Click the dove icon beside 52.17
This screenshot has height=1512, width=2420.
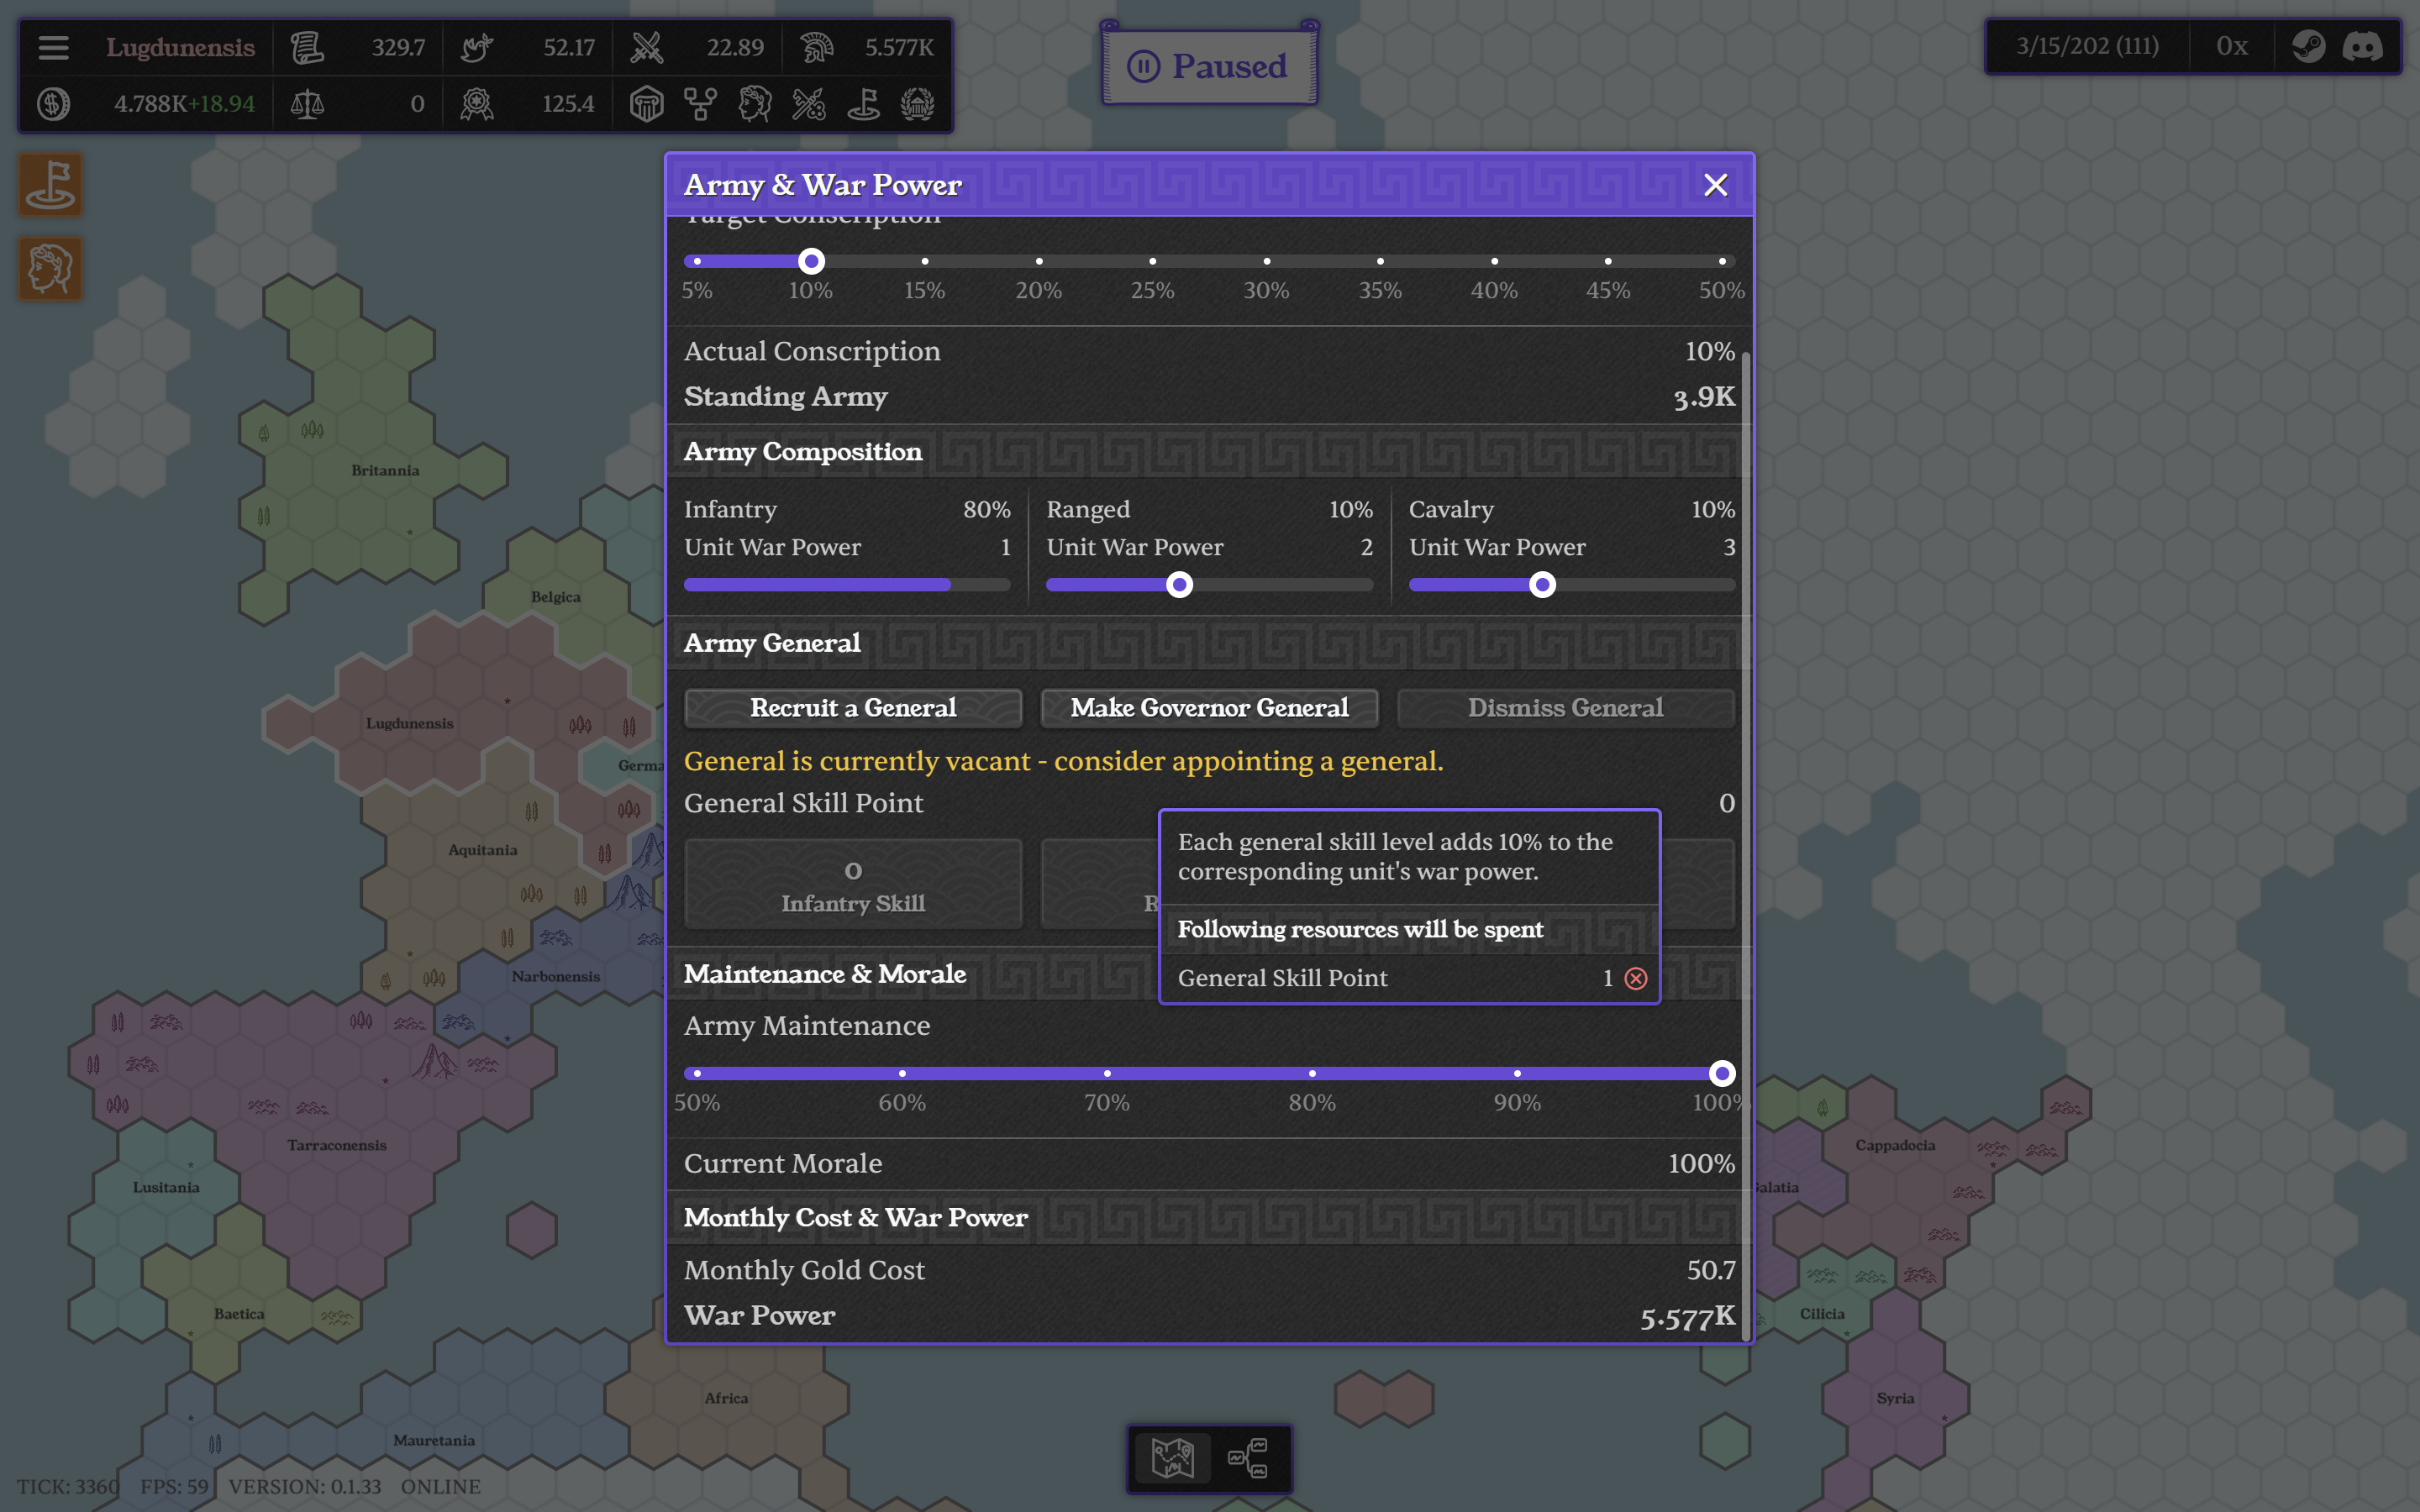coord(477,47)
